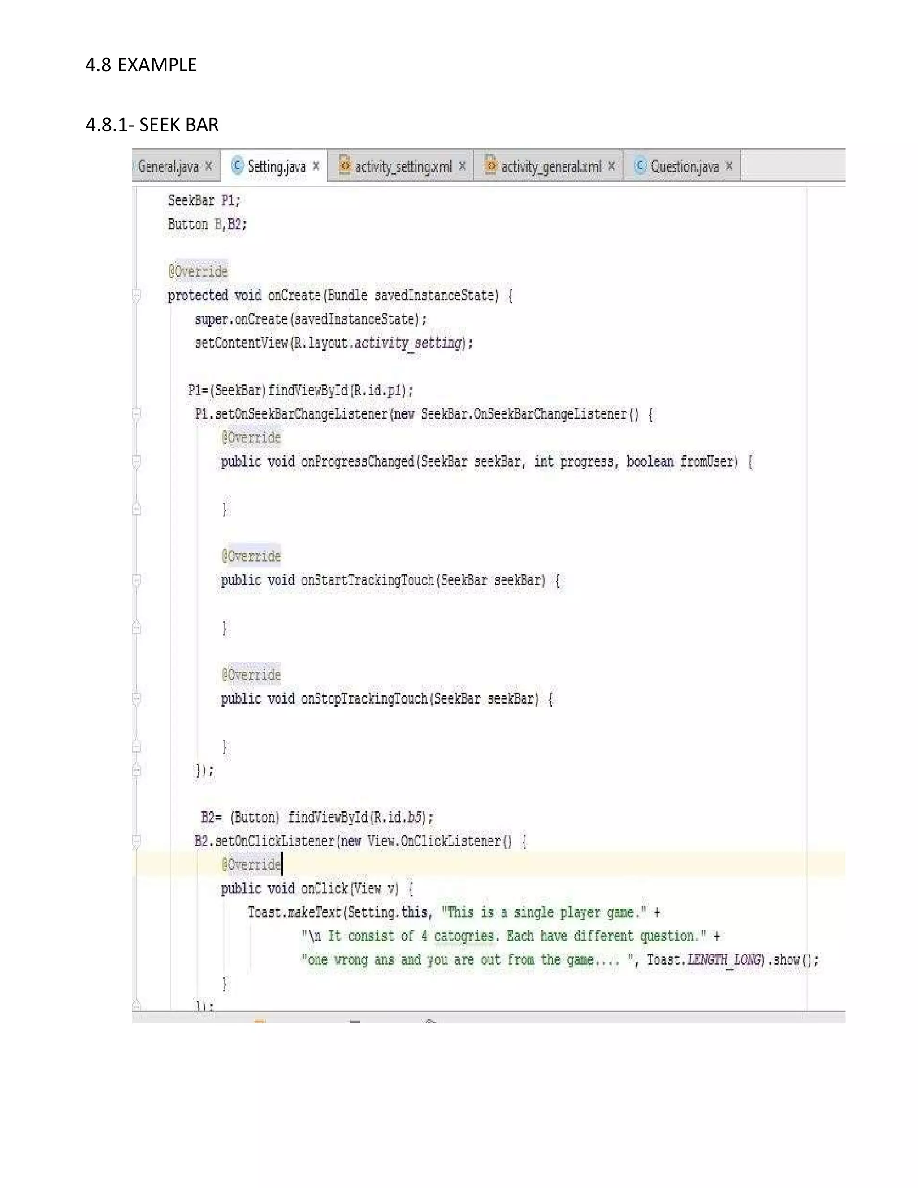Collapse the onProgressChanged method fold marker
The image size is (918, 1188).
137,462
